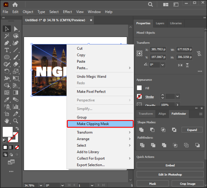The width and height of the screenshot is (207, 188).
Task: Click the Flip Horizontal icon in Transform
Action: pos(180,65)
